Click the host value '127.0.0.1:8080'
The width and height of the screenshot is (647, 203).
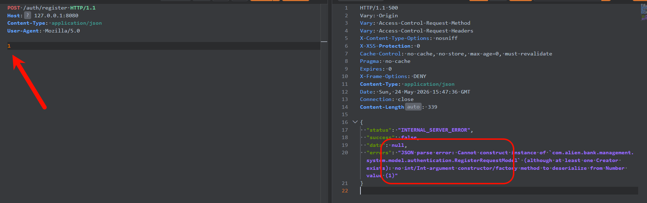[56, 16]
